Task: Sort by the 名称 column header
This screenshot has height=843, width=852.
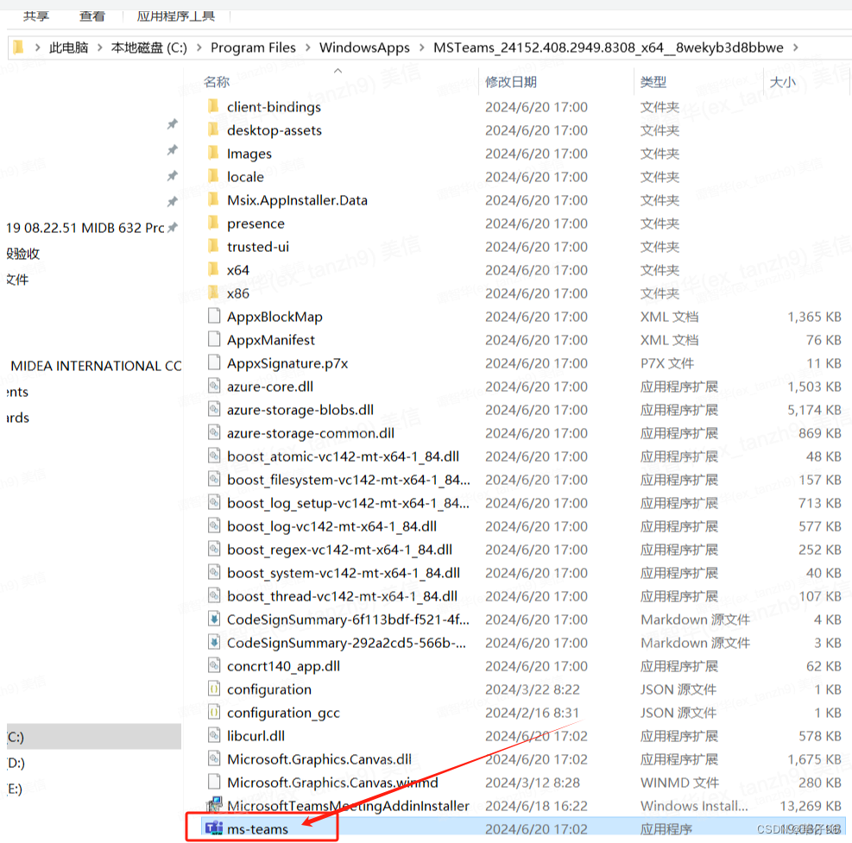Action: (217, 82)
